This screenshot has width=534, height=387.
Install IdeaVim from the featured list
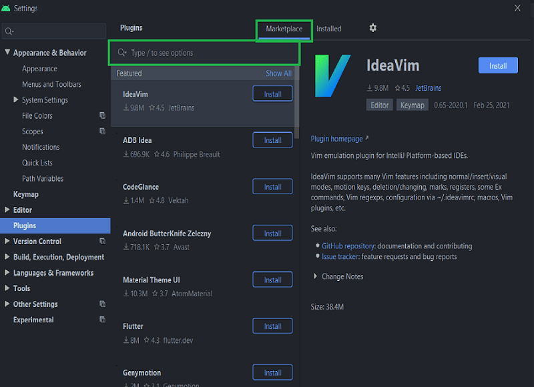click(x=272, y=94)
